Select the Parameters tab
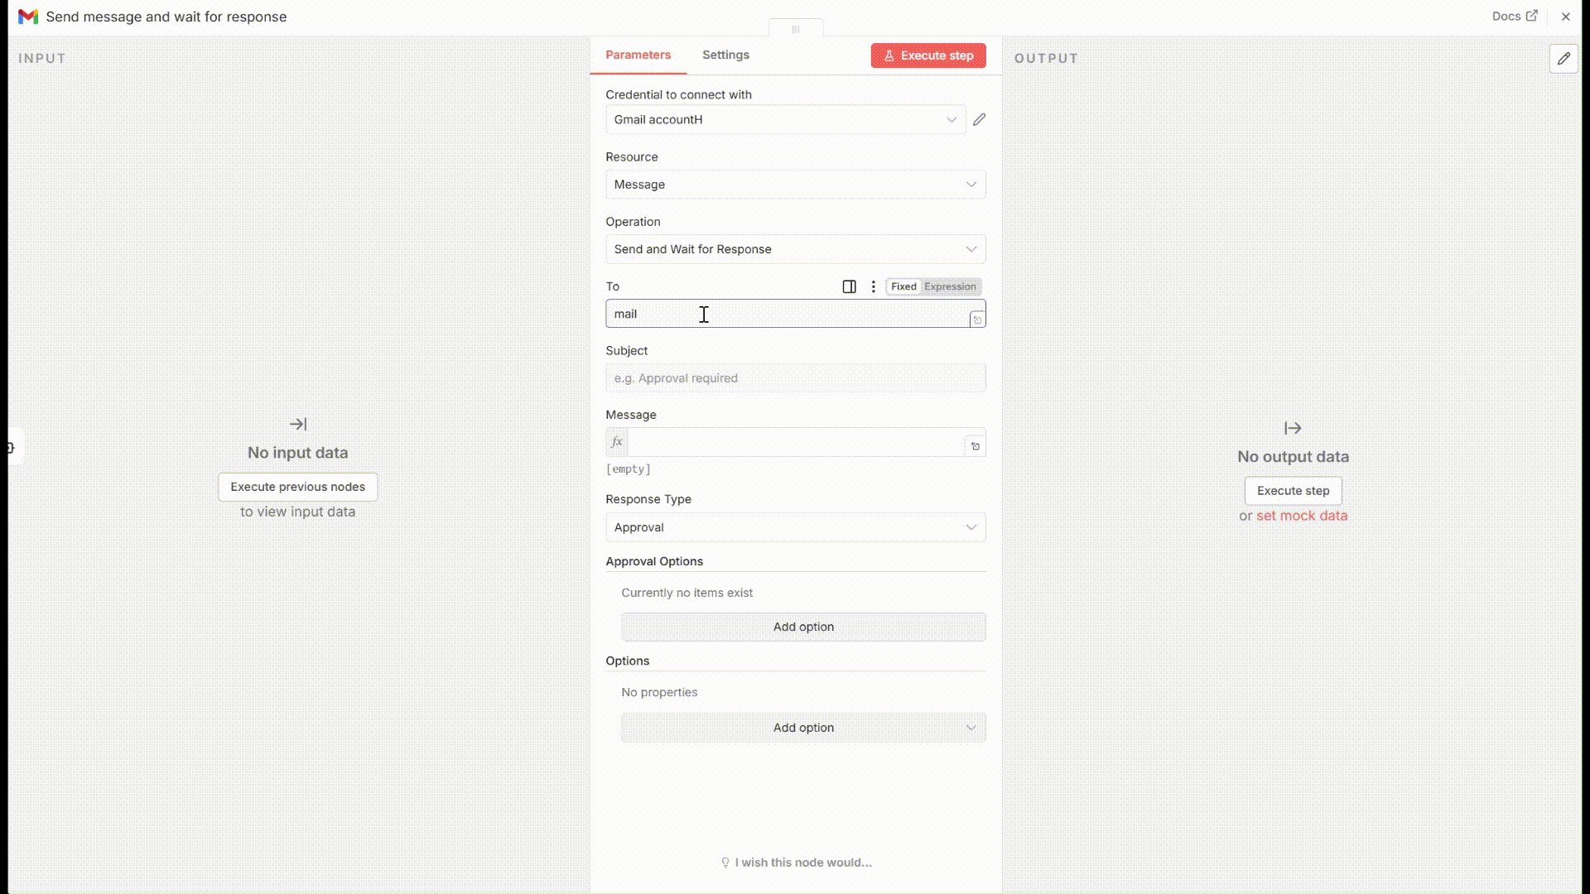The width and height of the screenshot is (1590, 894). (638, 55)
